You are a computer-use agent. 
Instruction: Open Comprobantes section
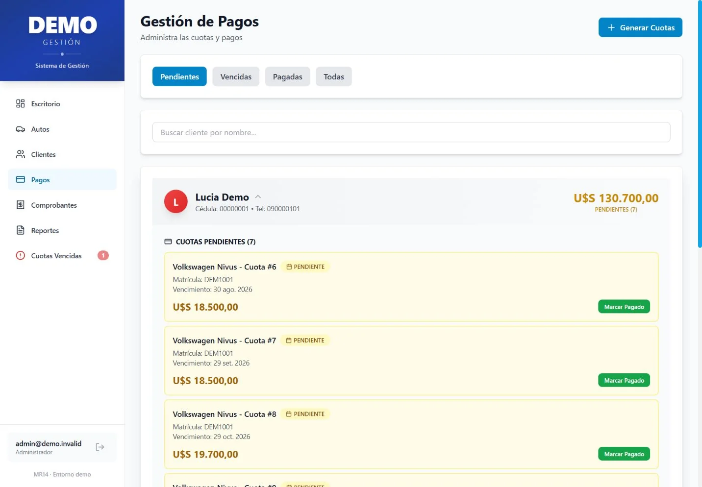(62, 205)
